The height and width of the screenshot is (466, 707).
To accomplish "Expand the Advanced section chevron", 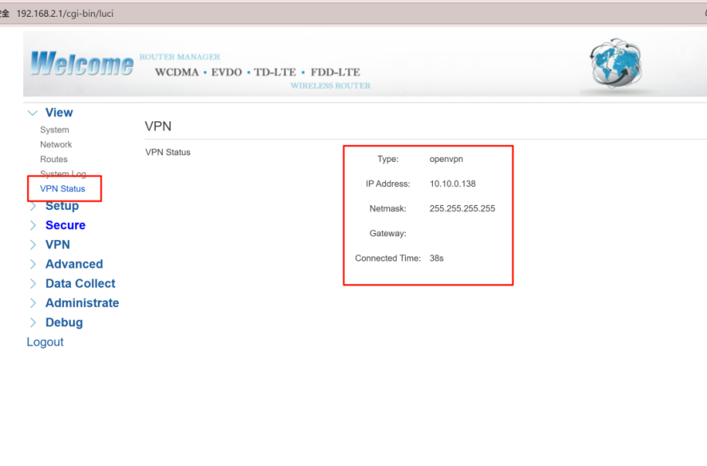I will point(33,264).
